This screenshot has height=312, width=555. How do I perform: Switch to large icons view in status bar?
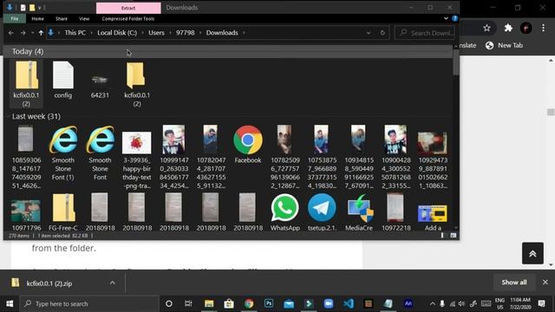point(453,236)
